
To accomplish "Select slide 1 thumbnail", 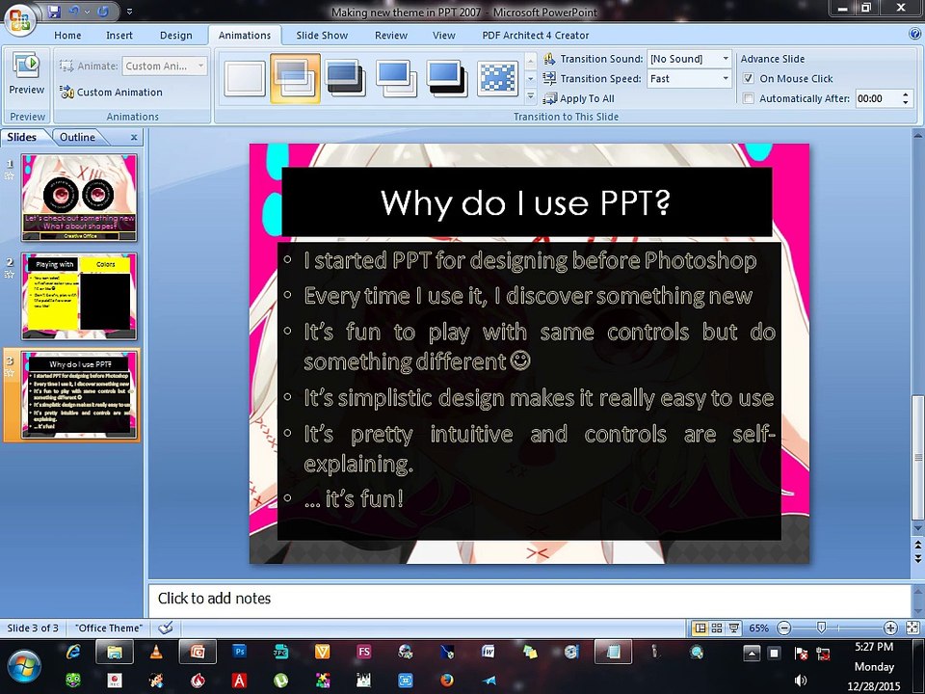I will tap(80, 198).
